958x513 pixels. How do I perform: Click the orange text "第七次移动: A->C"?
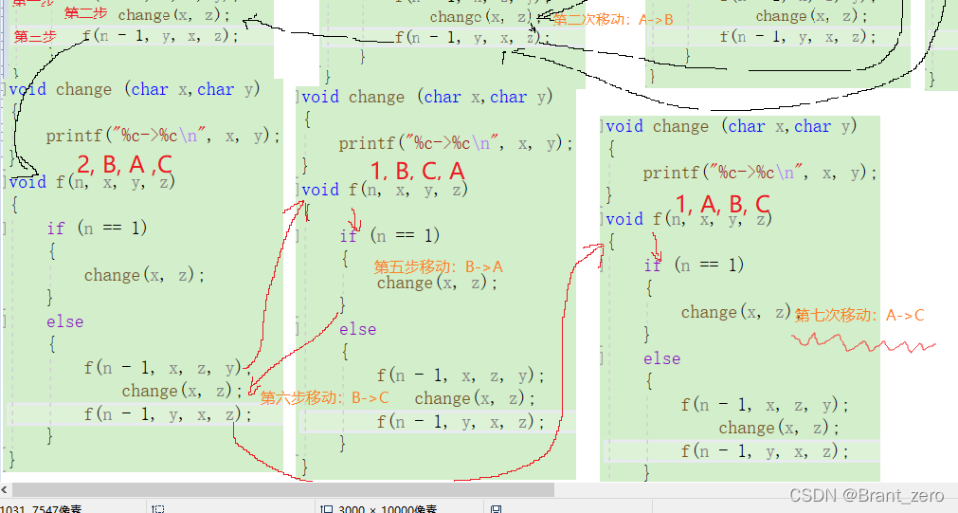click(859, 315)
